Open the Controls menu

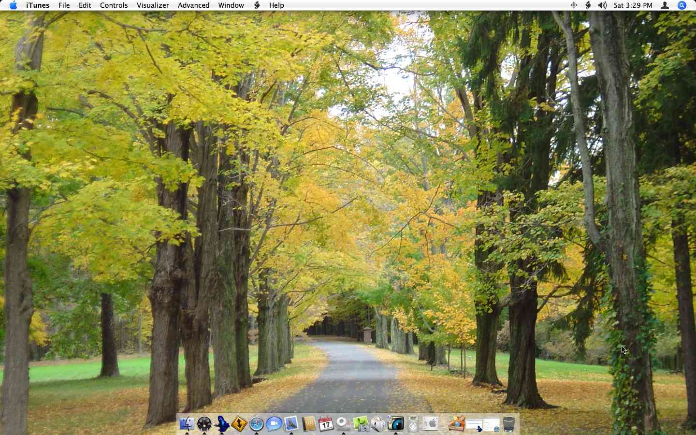114,5
